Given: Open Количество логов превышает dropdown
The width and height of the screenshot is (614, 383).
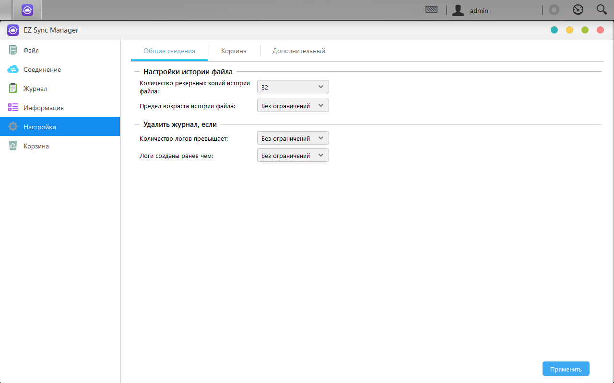Looking at the screenshot, I should [293, 138].
